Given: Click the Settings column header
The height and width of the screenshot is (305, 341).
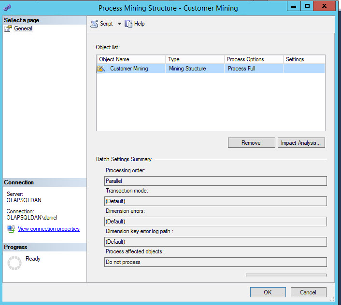Looking at the screenshot, I should [x=304, y=59].
